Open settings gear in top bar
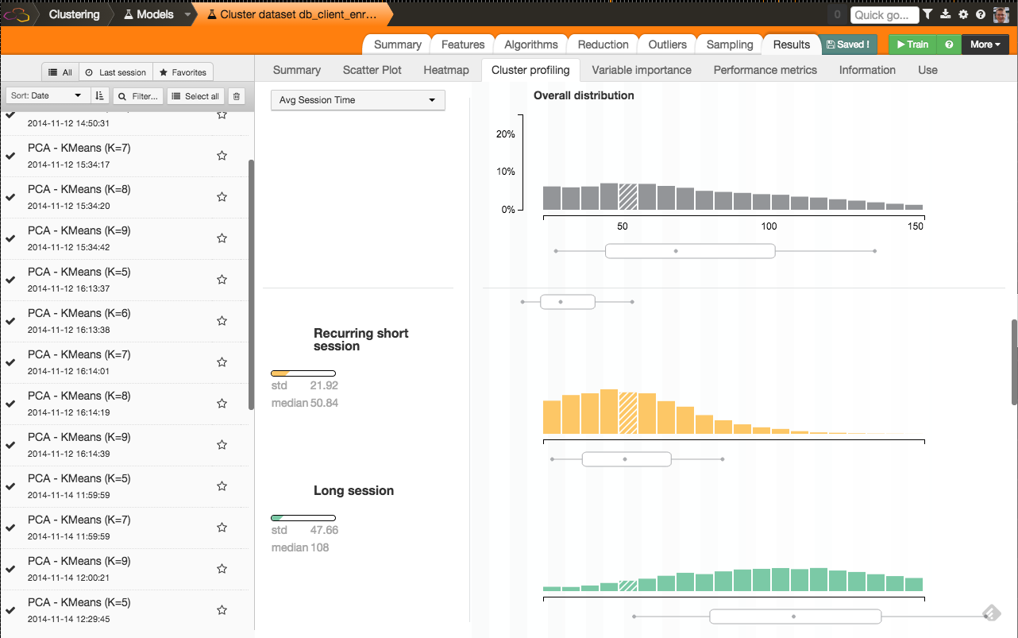Viewport: 1018px width, 638px height. [963, 14]
